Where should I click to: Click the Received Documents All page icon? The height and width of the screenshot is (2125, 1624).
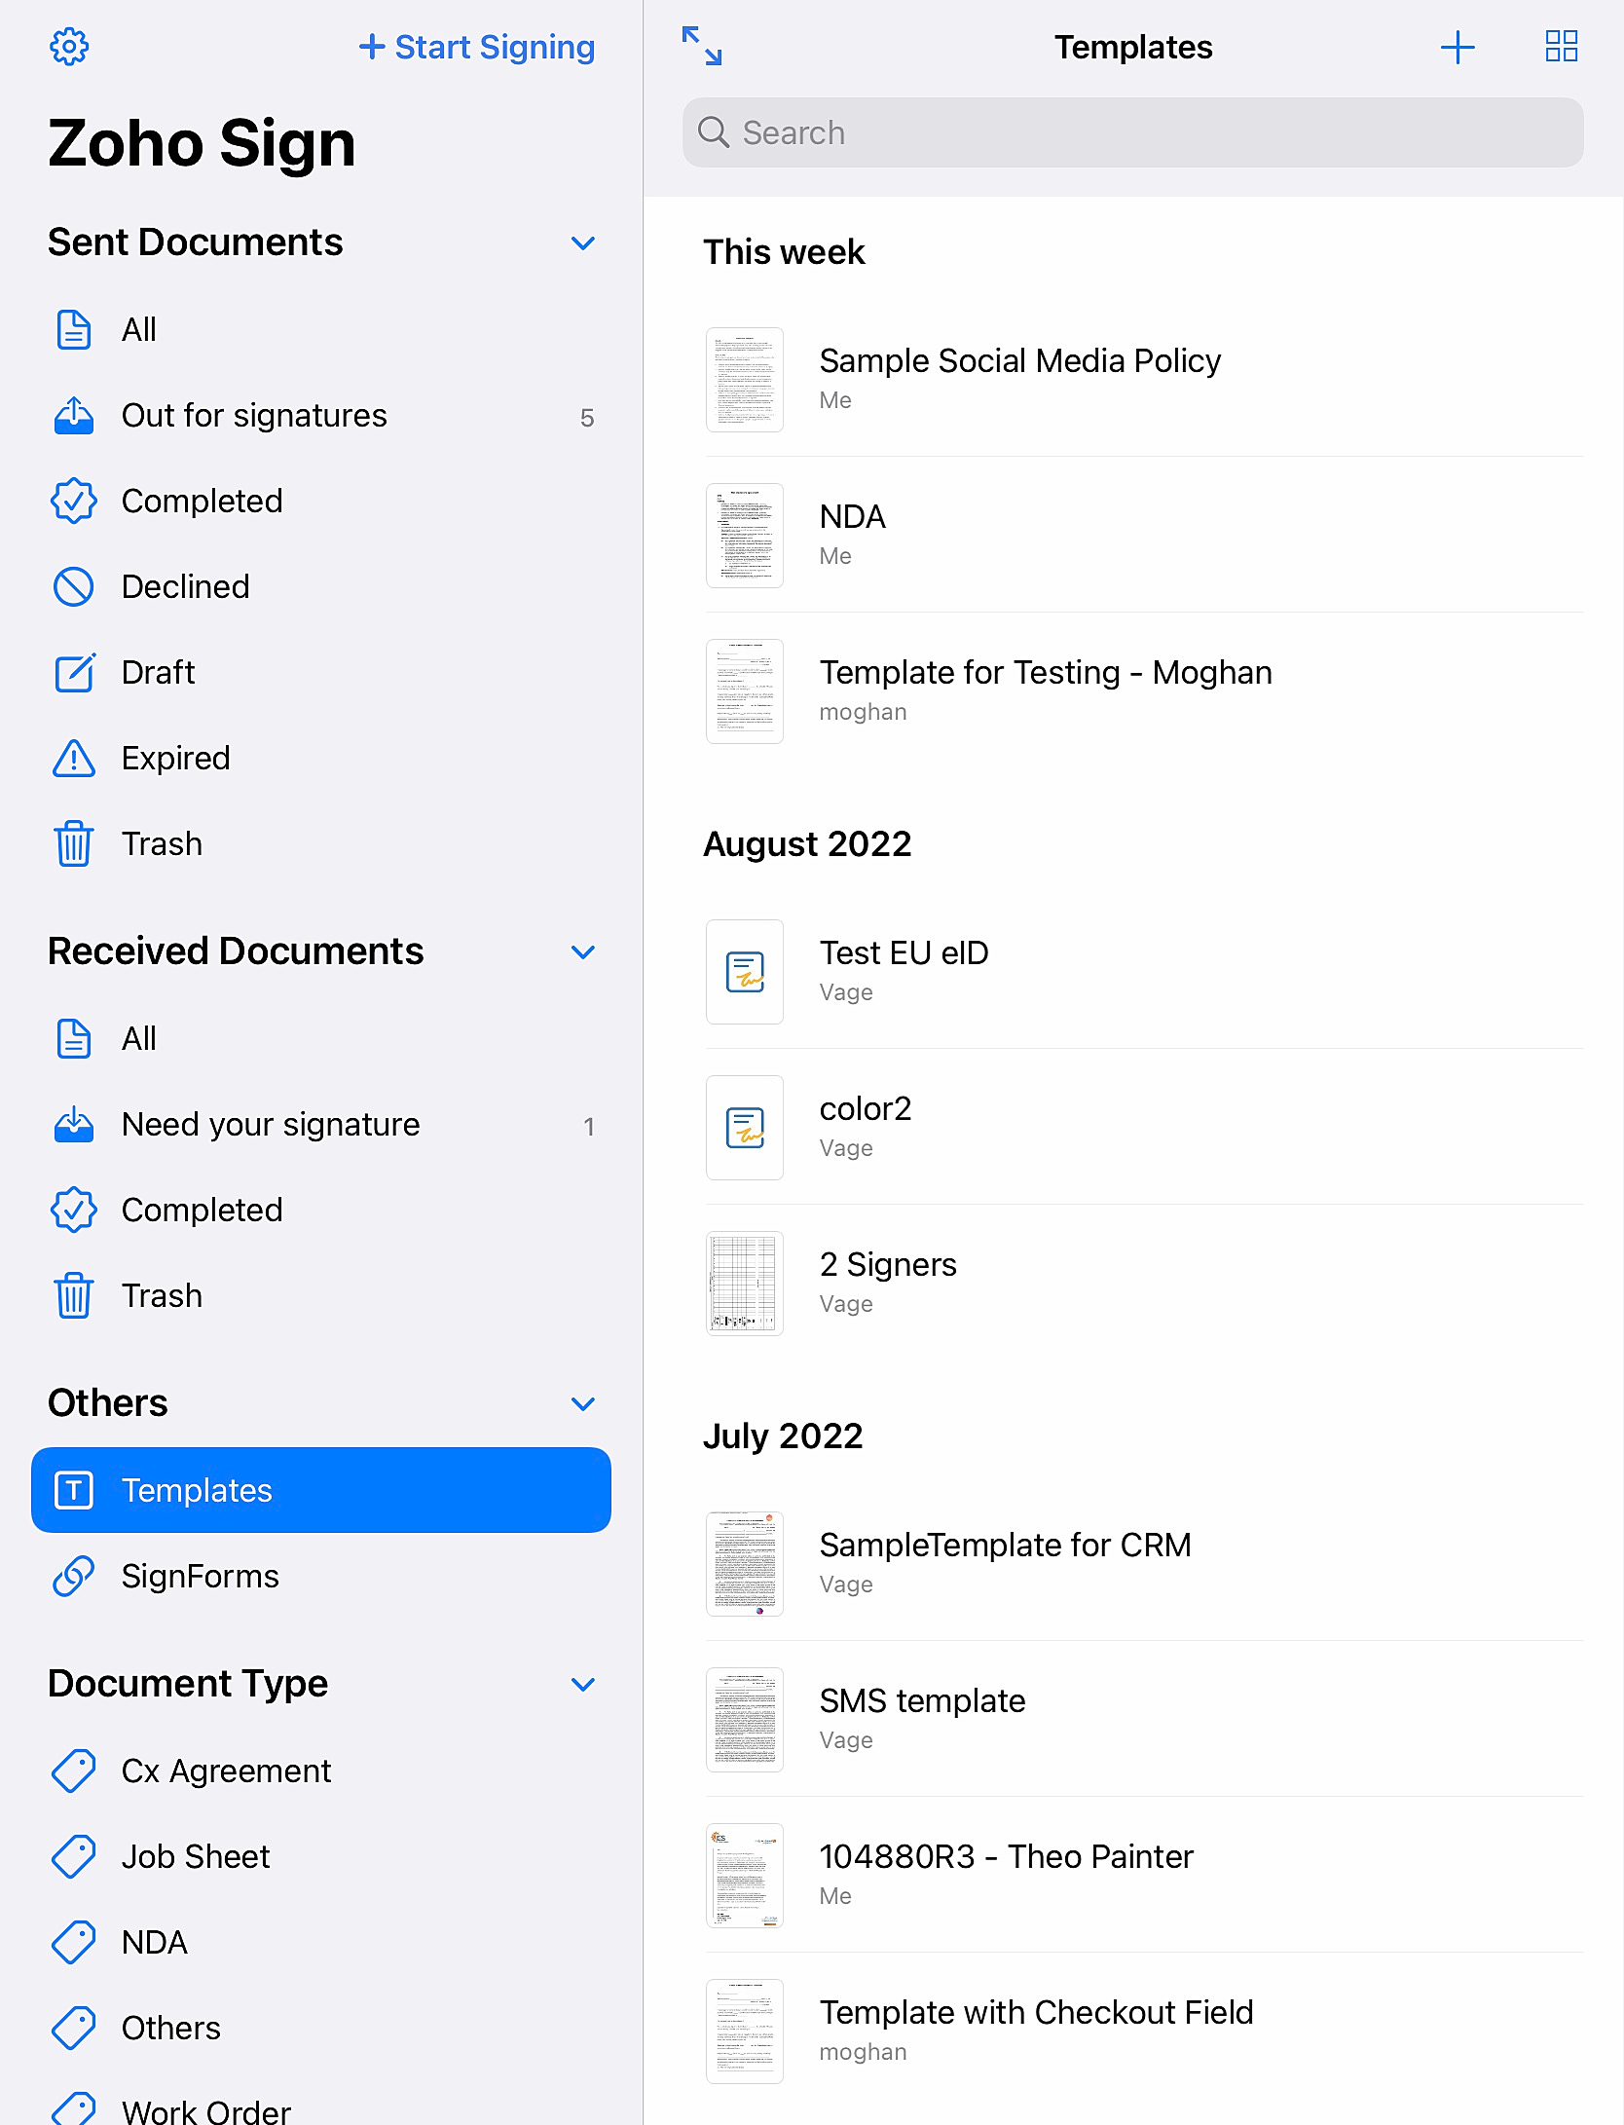coord(74,1039)
